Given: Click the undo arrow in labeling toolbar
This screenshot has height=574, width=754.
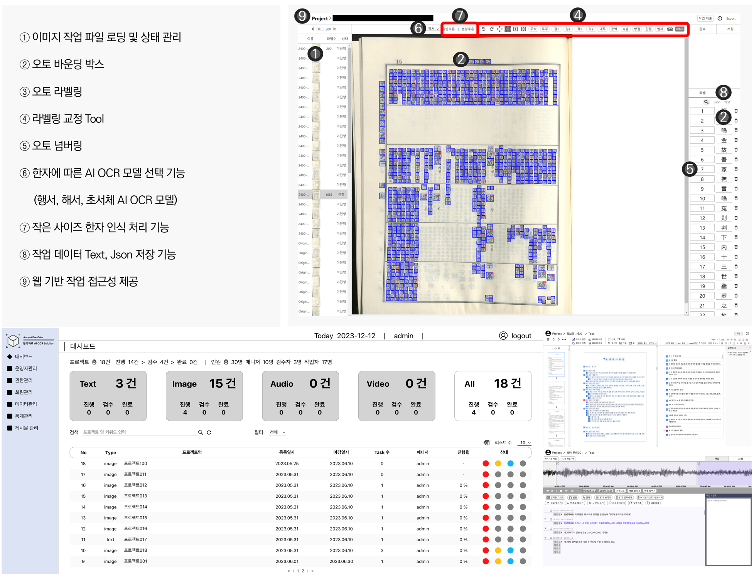Looking at the screenshot, I should [x=484, y=29].
